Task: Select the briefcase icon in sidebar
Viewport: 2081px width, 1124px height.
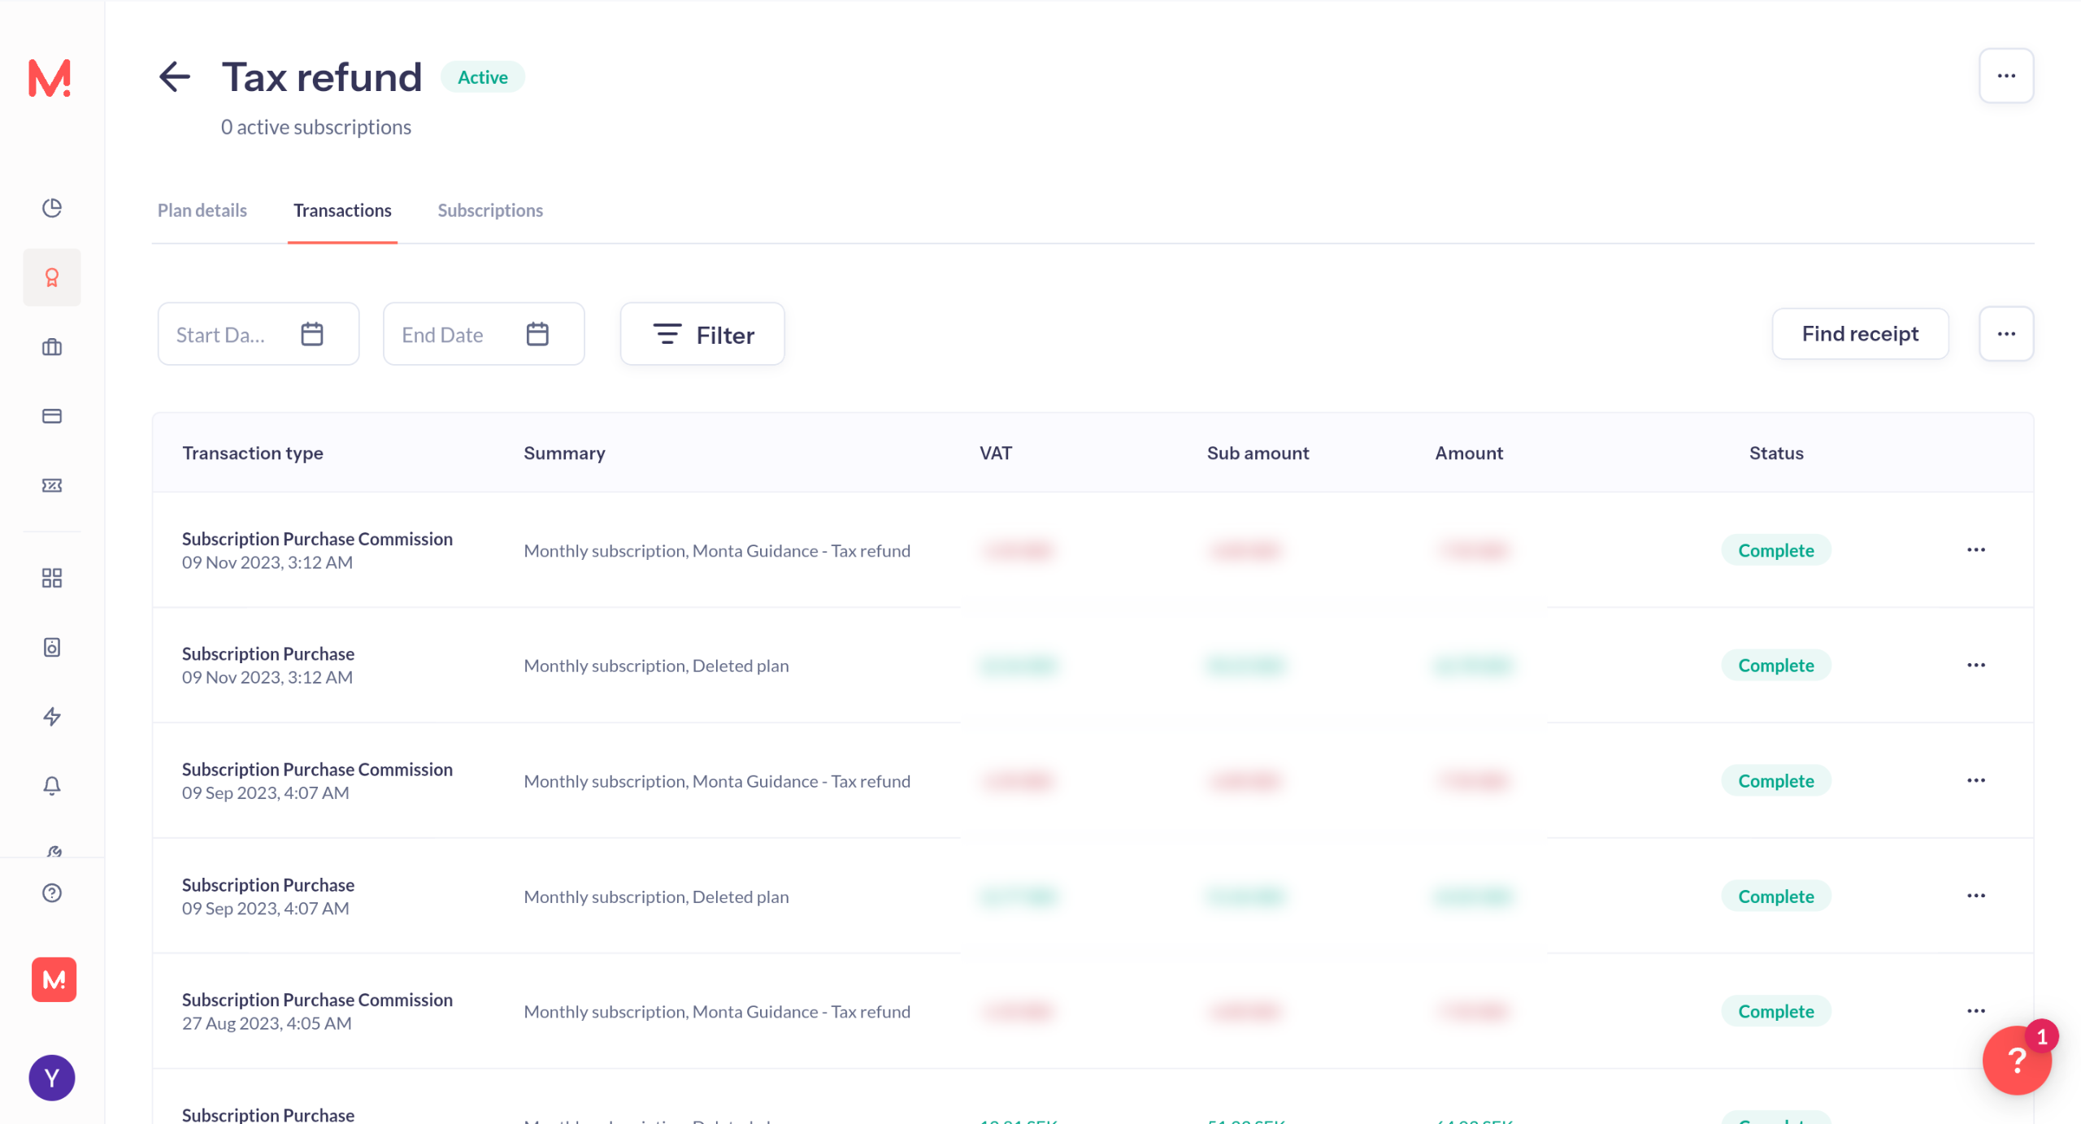Action: coord(52,347)
